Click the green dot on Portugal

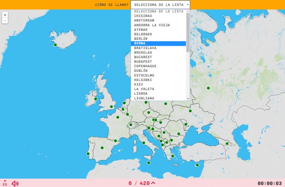click(88, 154)
